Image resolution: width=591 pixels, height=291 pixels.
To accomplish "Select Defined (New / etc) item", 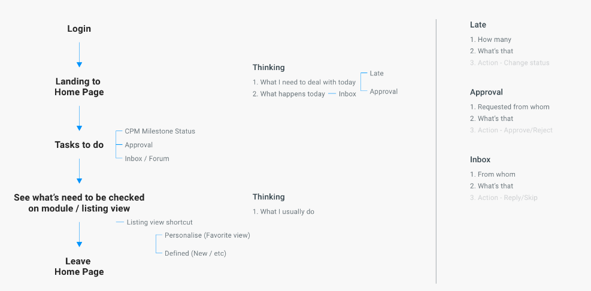I will pos(195,253).
